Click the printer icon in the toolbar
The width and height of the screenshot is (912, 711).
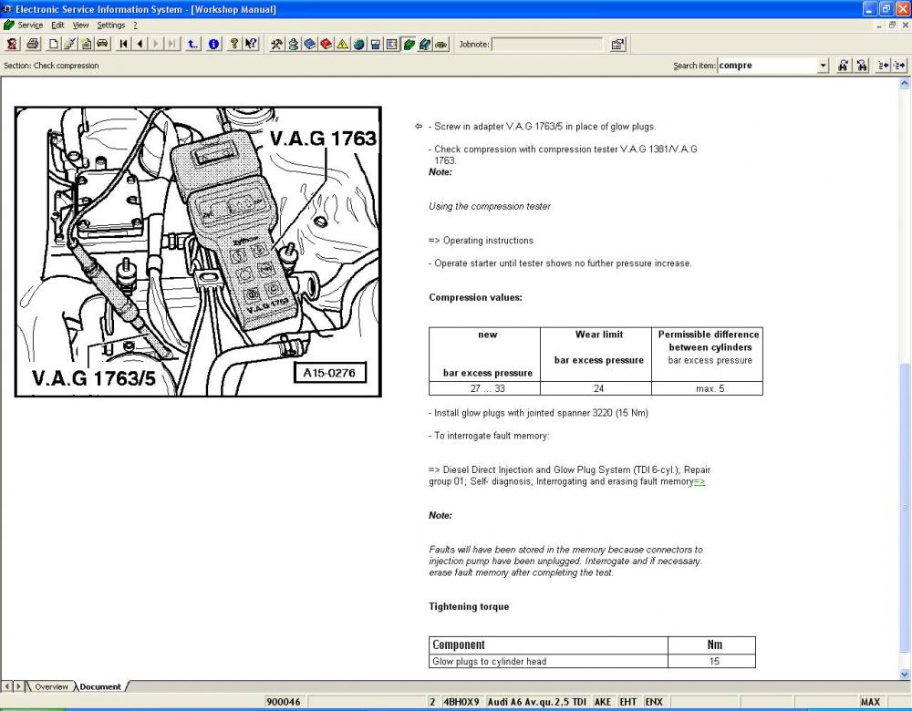(34, 44)
